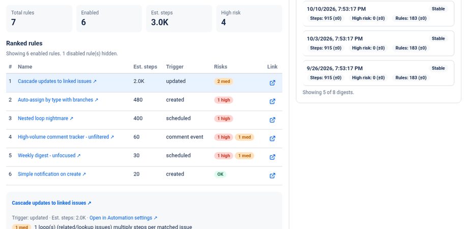Select the Enabled summary card
The image size is (468, 229).
point(109,18)
